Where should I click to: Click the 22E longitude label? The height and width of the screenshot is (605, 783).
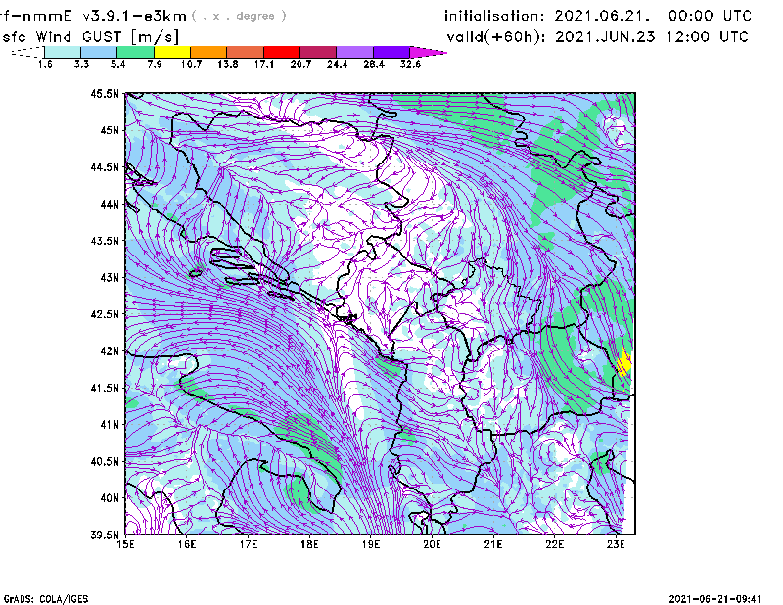pyautogui.click(x=554, y=544)
